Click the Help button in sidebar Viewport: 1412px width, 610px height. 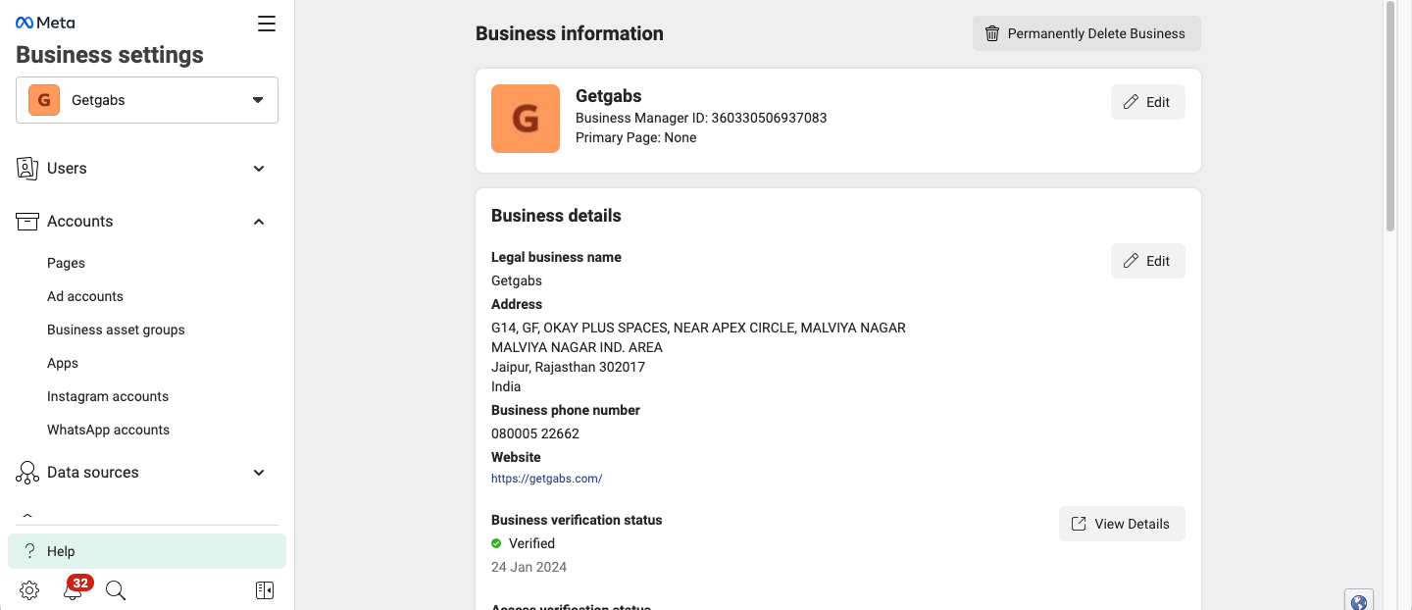pos(147,551)
